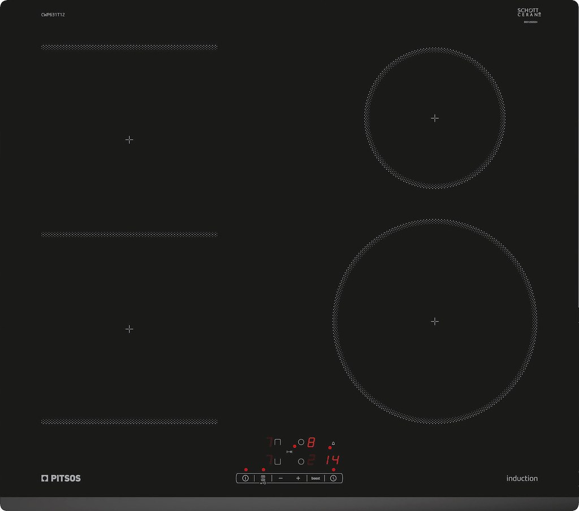Select the bottom-right zone circle indicator

point(301,461)
